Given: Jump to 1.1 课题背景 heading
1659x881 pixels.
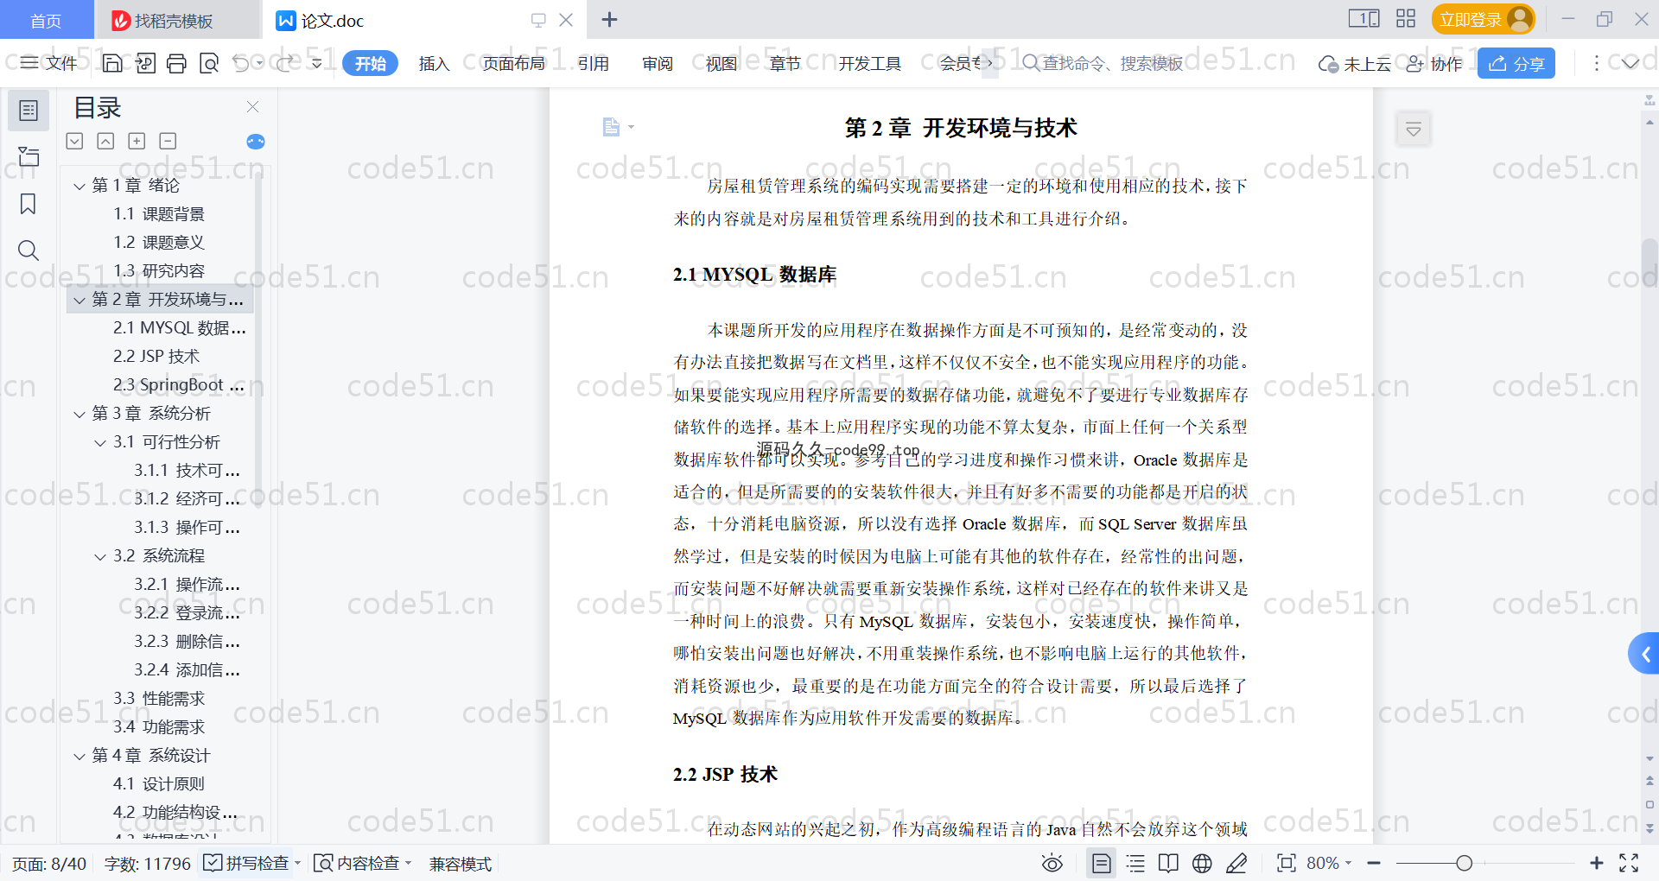Looking at the screenshot, I should pos(159,213).
